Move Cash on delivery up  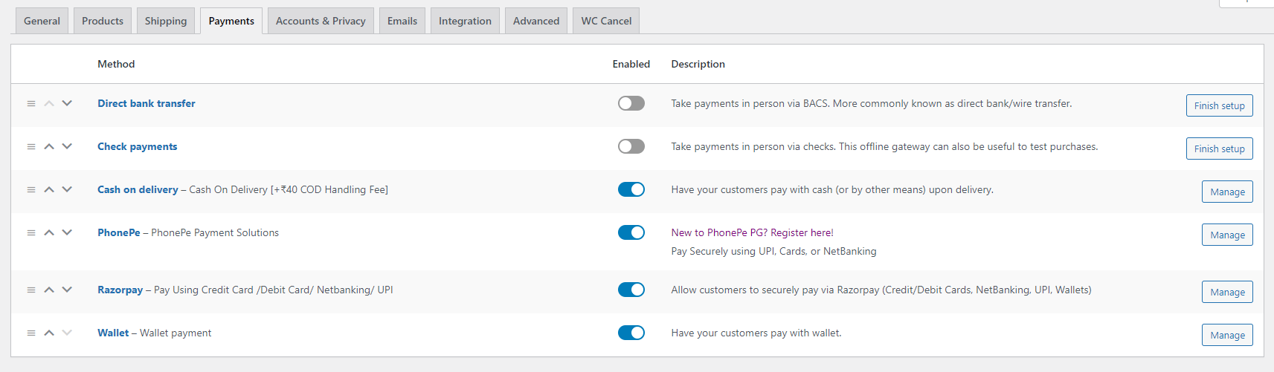click(49, 189)
